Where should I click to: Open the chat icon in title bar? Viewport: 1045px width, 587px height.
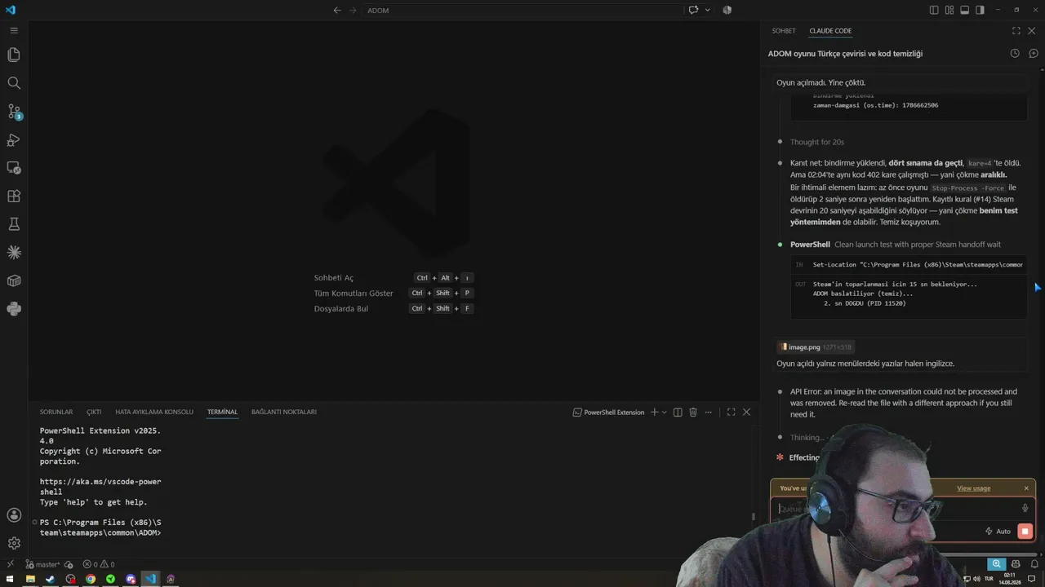coord(693,10)
